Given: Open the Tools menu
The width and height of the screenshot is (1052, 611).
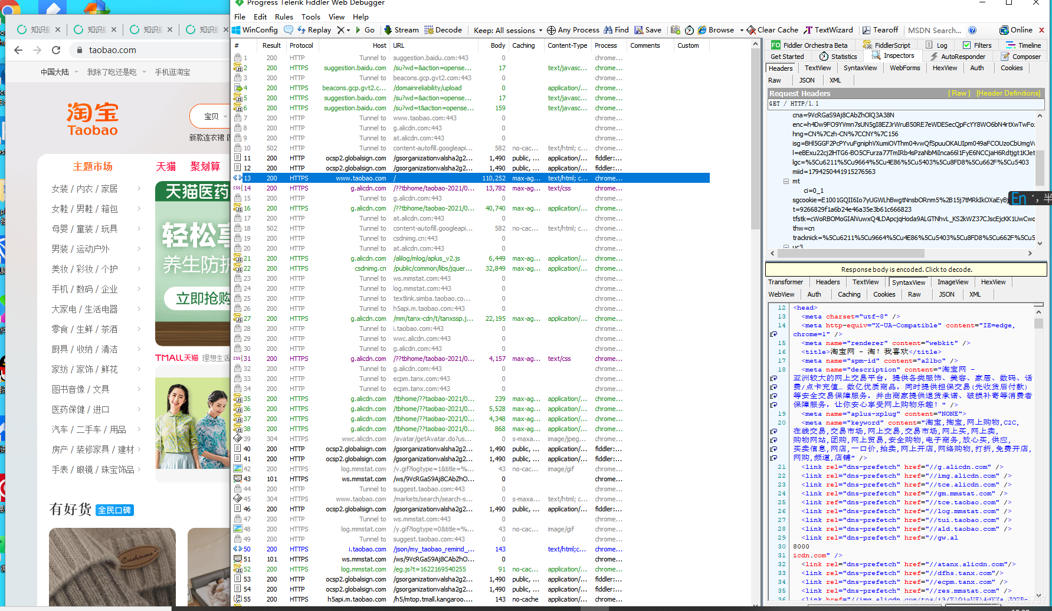Looking at the screenshot, I should click(x=311, y=17).
